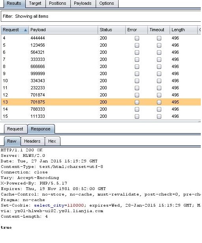
Task: Click the cookie value 110000
Action: tap(76, 205)
